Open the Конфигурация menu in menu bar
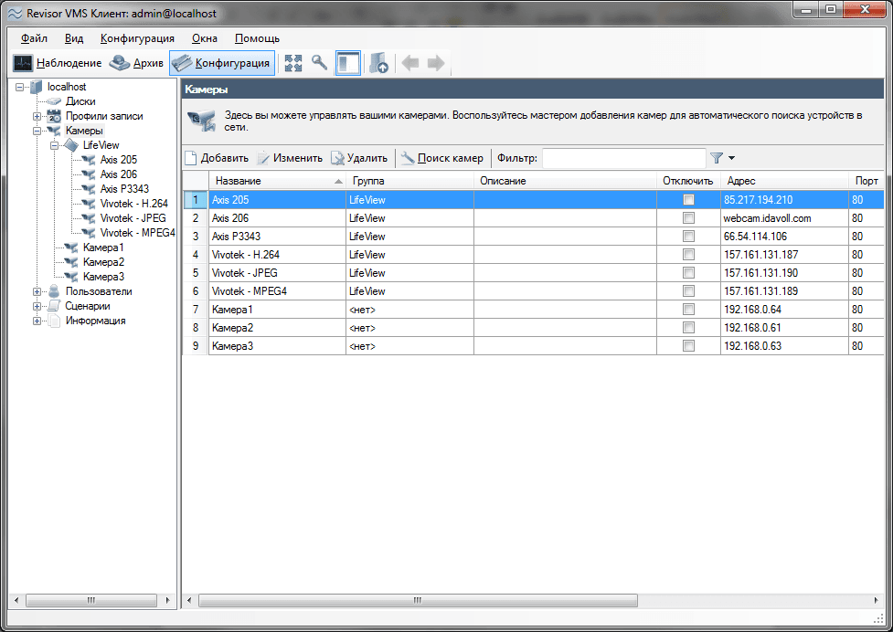This screenshot has width=893, height=632. point(137,38)
